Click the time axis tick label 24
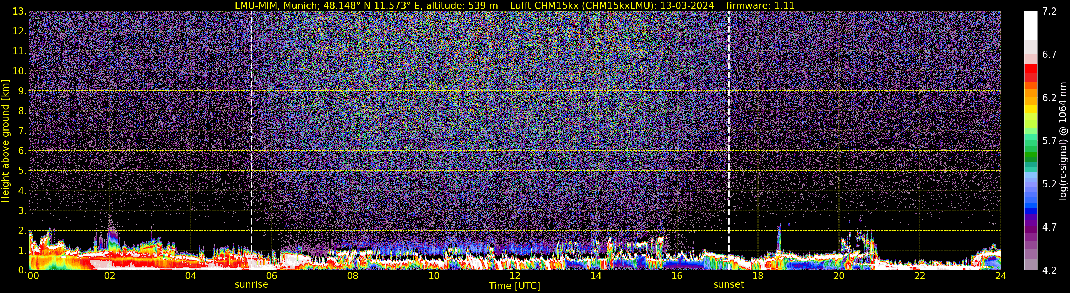Screen dimensions: 1070x293 pyautogui.click(x=1001, y=276)
